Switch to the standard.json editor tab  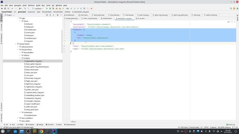point(107,18)
